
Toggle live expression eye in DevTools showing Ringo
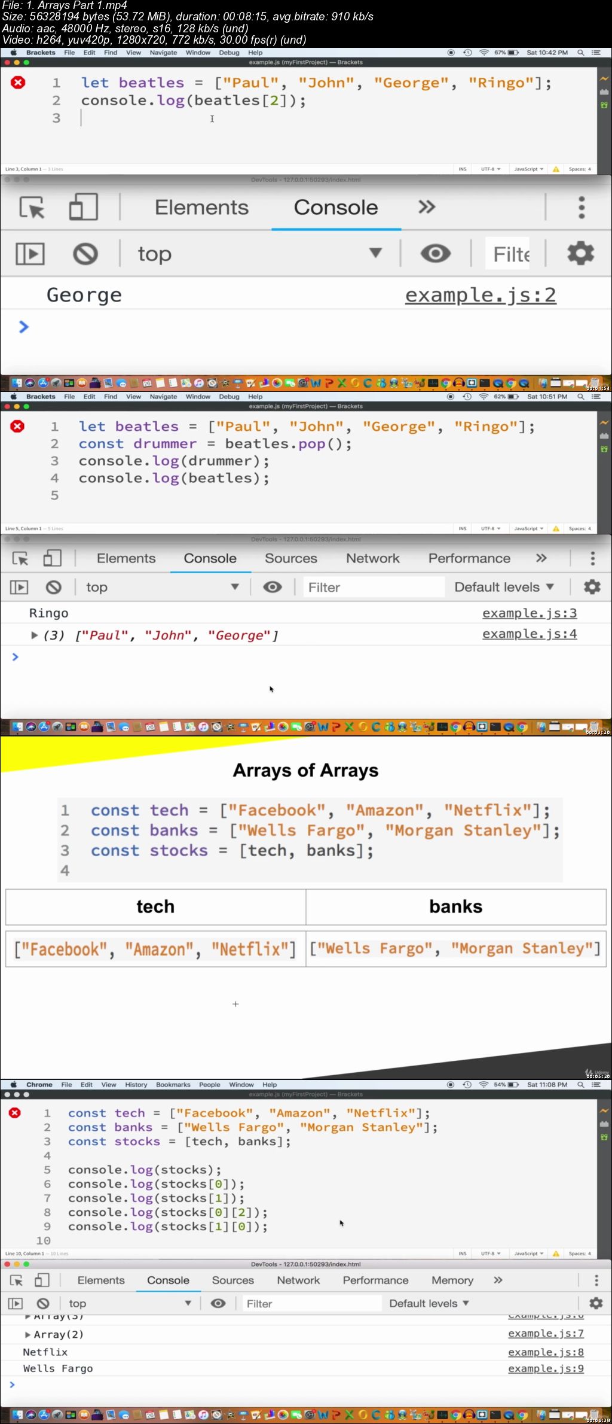click(x=273, y=588)
